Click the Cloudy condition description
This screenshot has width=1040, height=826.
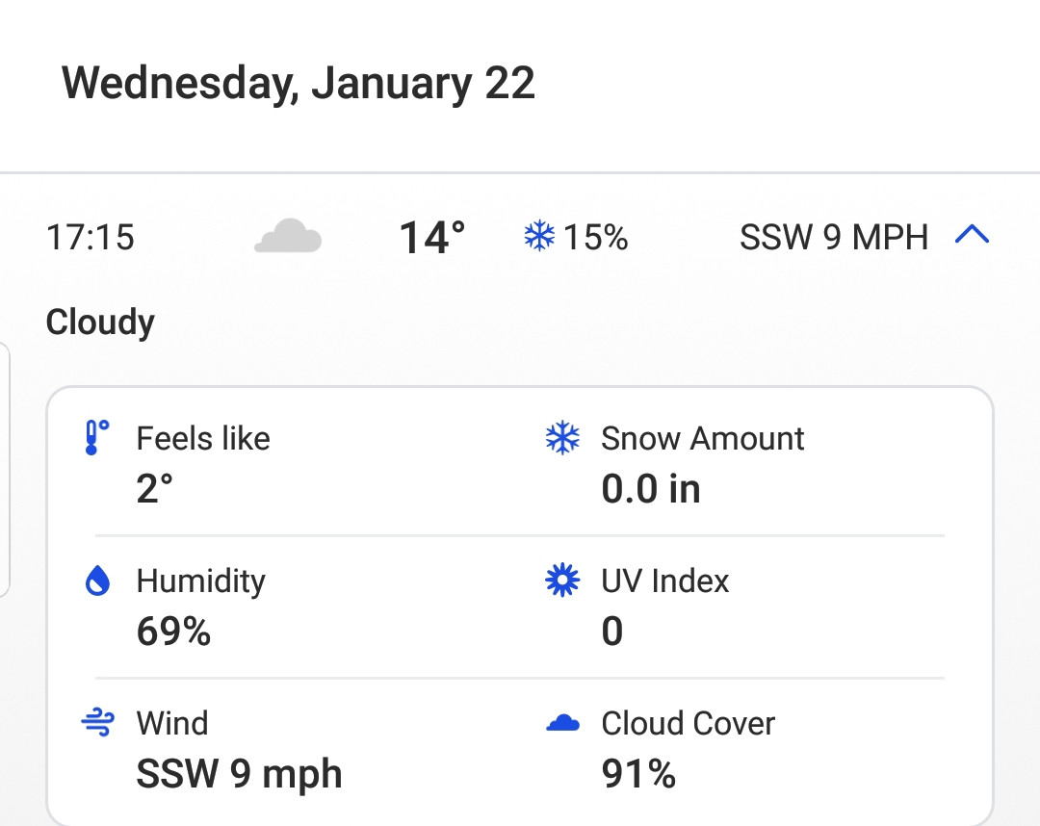coord(100,323)
